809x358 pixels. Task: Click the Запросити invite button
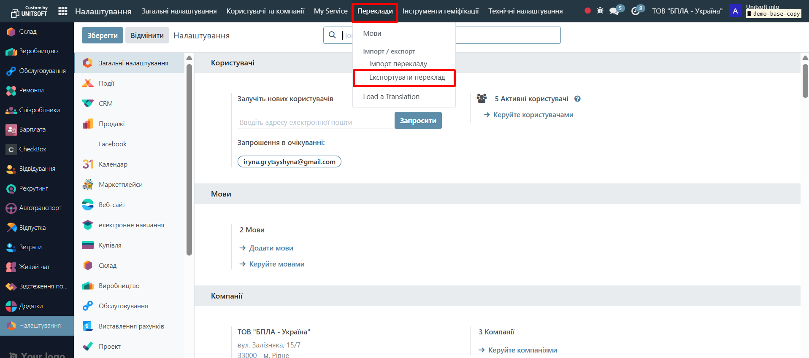click(418, 121)
